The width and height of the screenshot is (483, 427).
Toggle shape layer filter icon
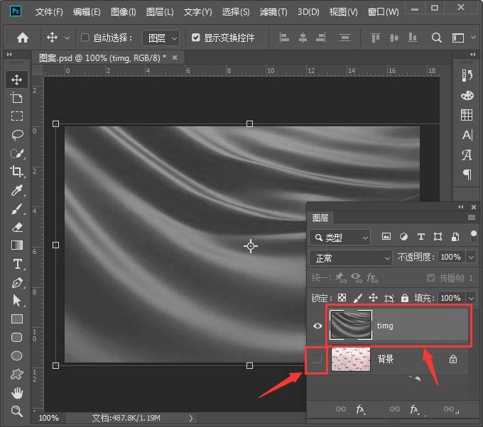click(438, 237)
